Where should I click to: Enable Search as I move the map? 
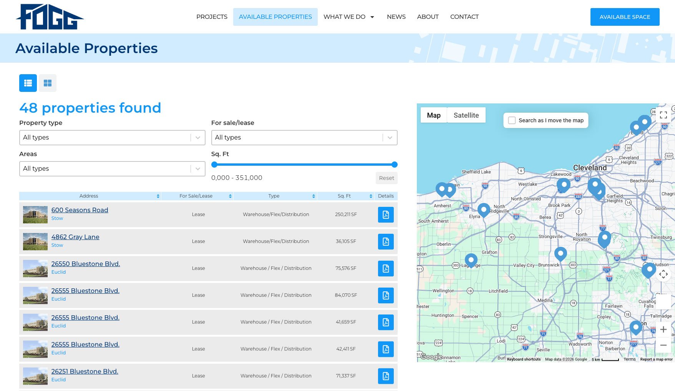tap(512, 120)
